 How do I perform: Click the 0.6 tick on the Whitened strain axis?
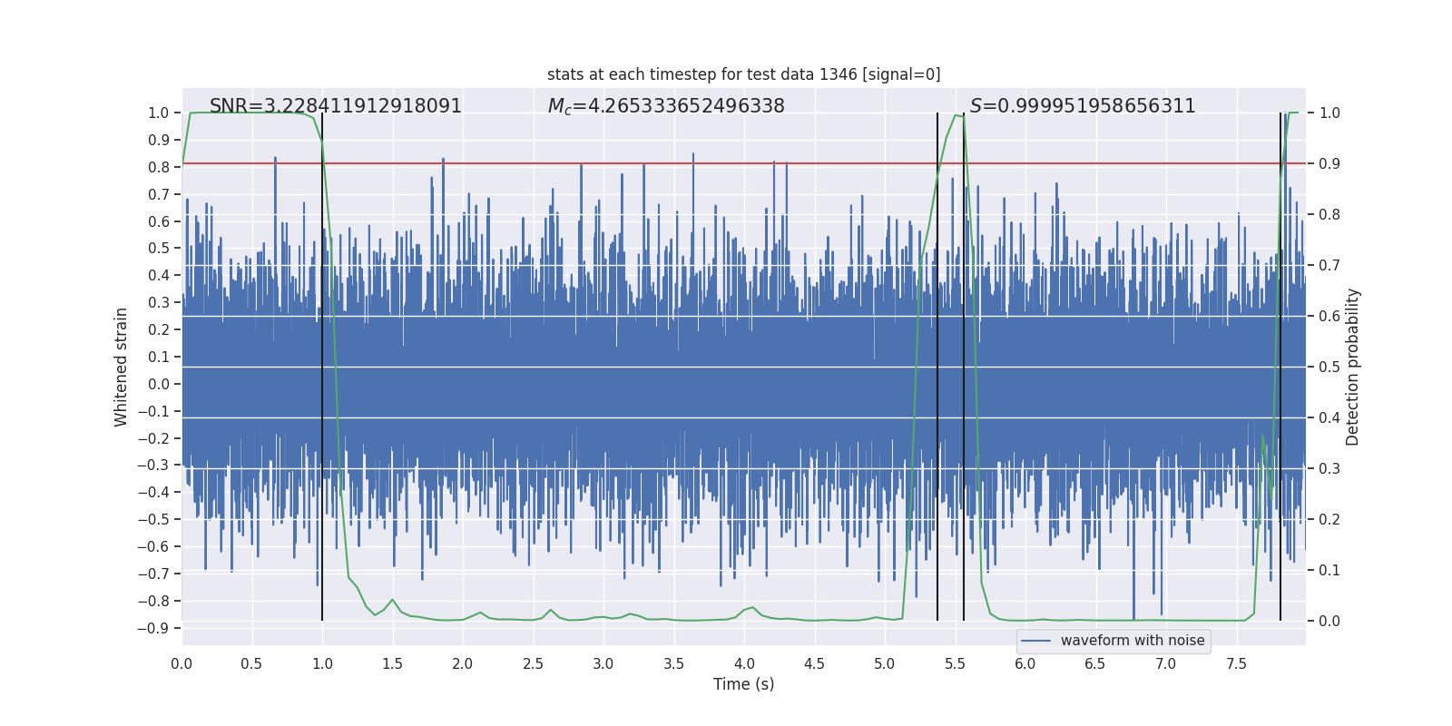159,221
